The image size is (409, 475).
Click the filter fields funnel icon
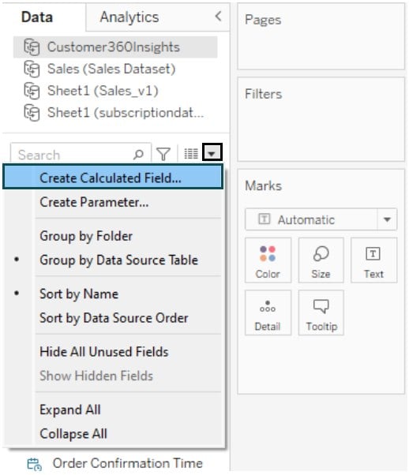(163, 154)
